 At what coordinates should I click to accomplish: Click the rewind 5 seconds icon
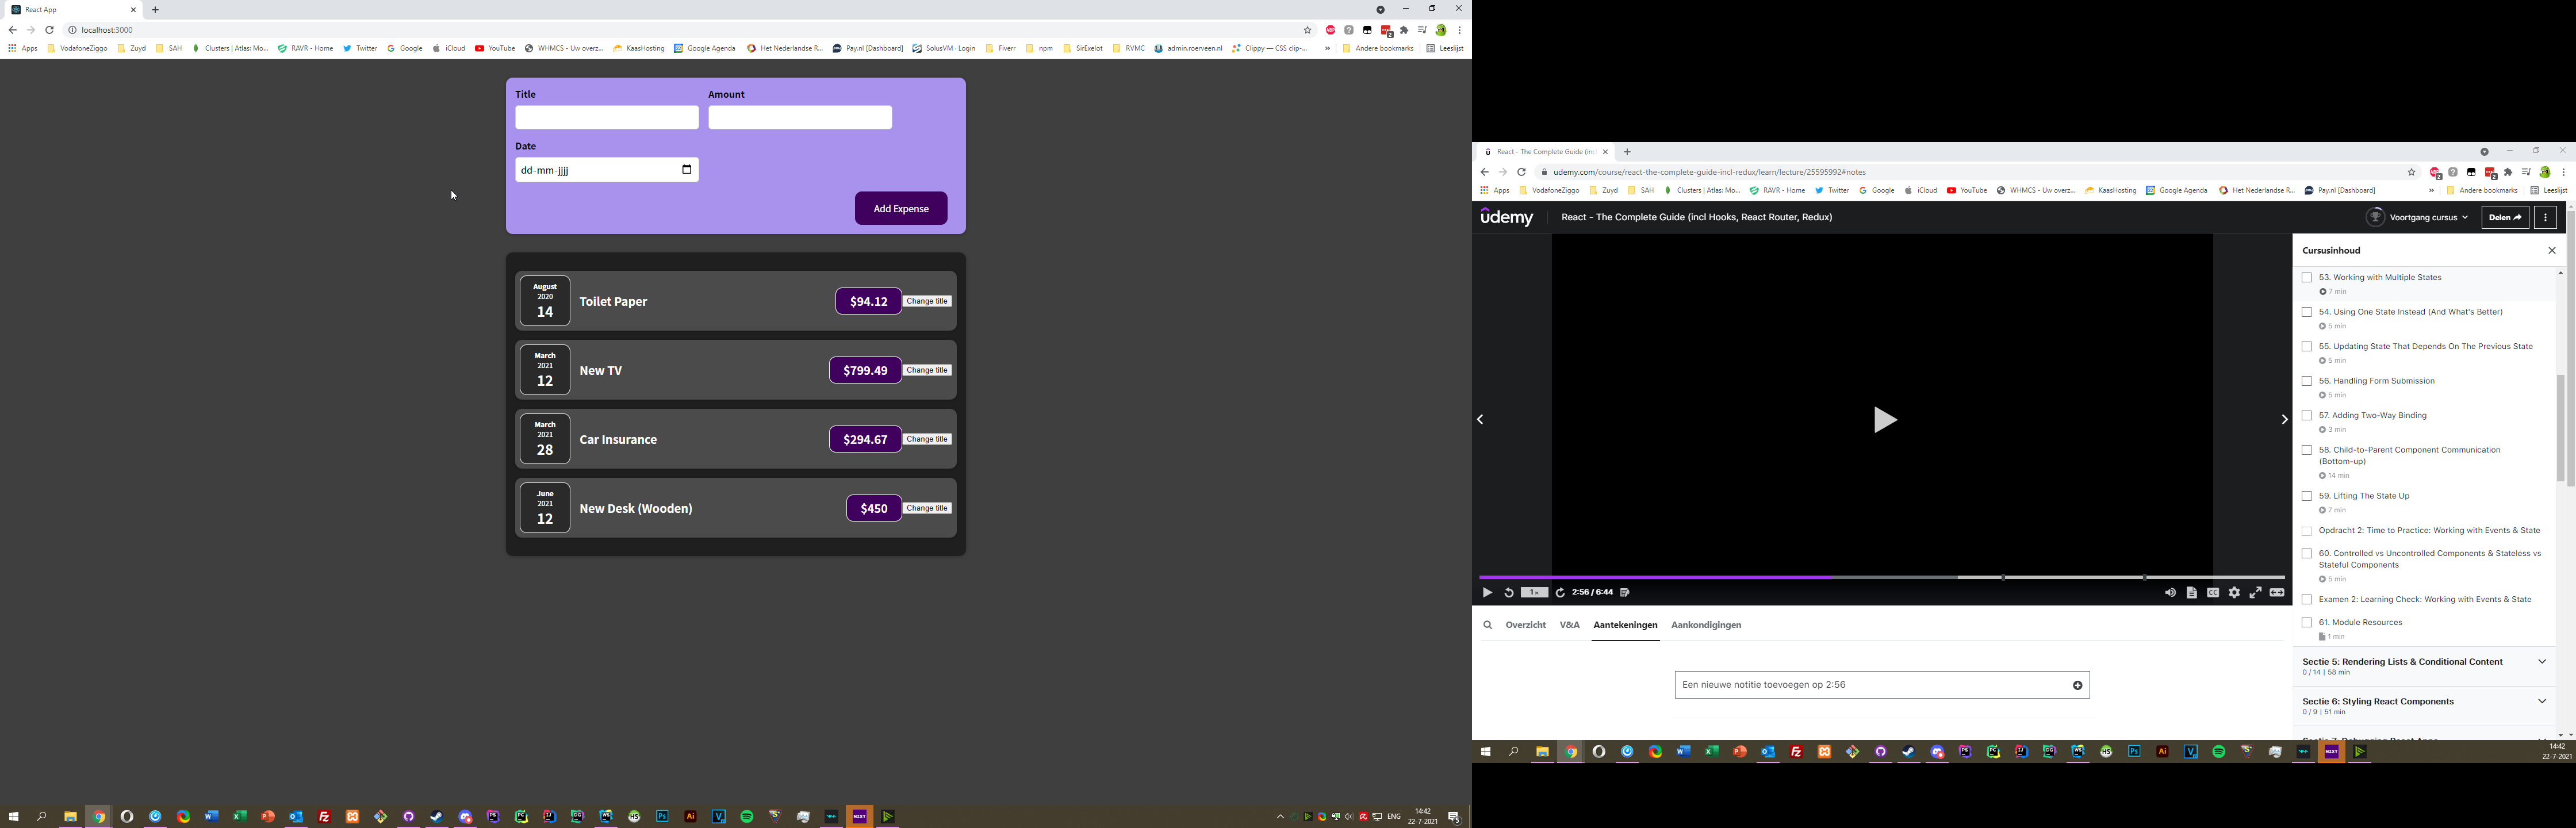1509,593
